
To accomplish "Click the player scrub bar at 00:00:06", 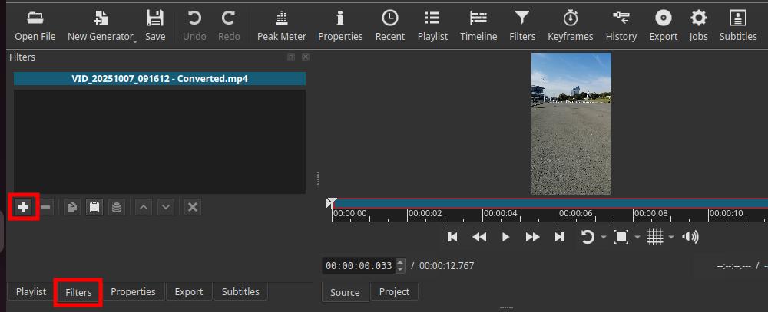I will tap(558, 214).
